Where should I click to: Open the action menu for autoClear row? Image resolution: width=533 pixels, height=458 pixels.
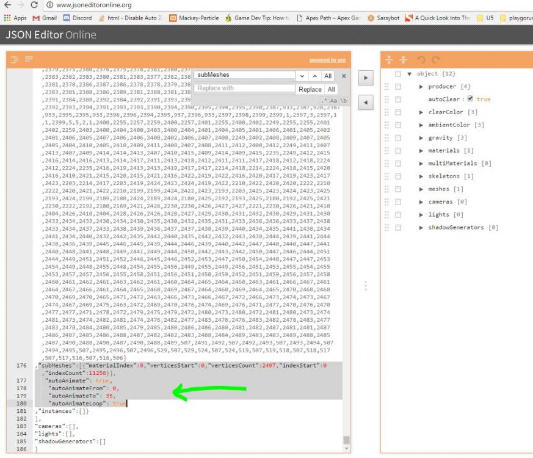point(398,100)
